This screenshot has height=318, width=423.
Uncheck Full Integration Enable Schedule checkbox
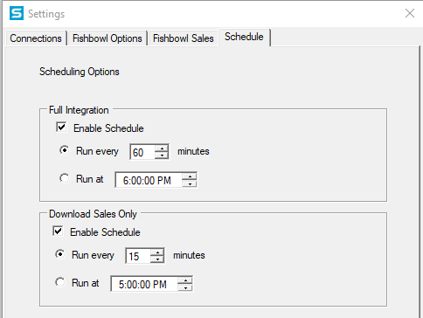[61, 127]
